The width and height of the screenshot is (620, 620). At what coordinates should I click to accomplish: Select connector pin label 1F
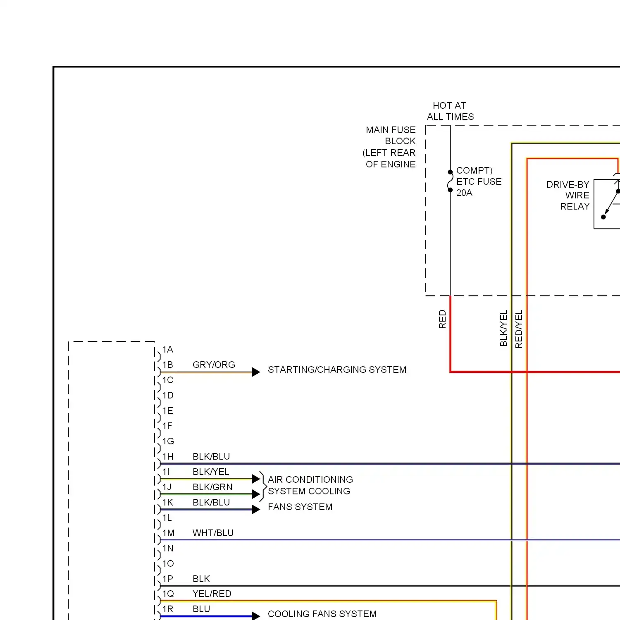(x=167, y=426)
